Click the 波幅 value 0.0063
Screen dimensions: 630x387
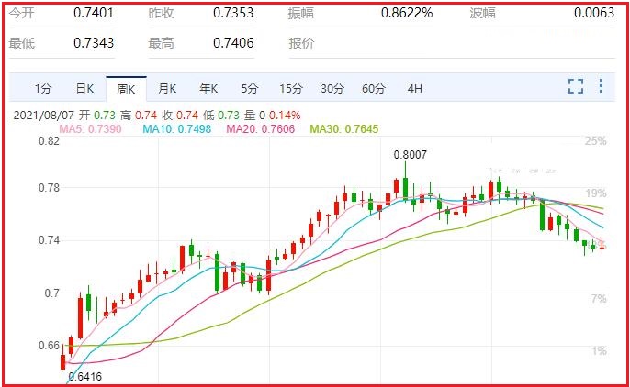coord(594,13)
